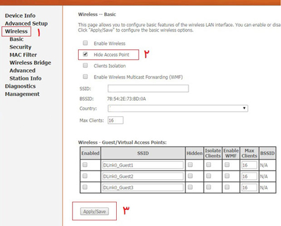Screen dimensions: 281x226
Task: Open Wireless Bridge page
Action: (30, 63)
